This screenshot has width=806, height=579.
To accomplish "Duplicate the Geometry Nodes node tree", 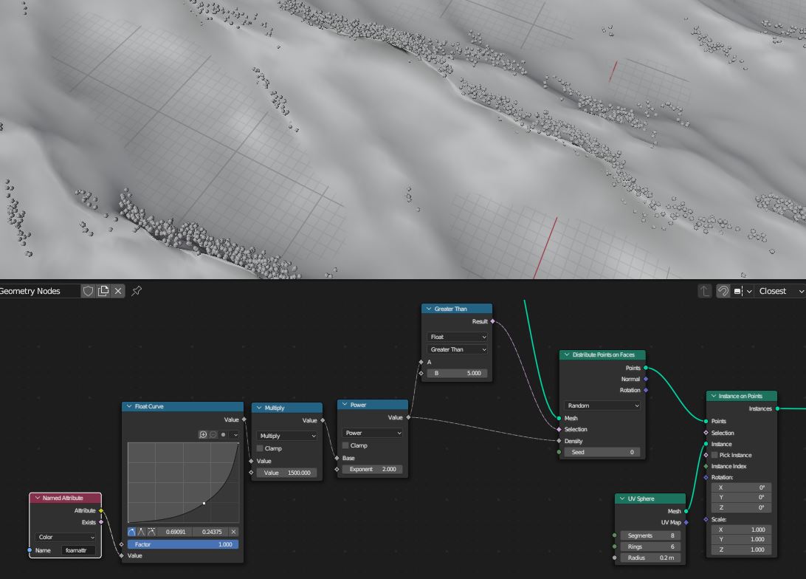I will point(103,291).
